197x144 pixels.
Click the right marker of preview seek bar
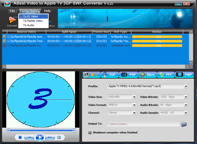[74, 131]
